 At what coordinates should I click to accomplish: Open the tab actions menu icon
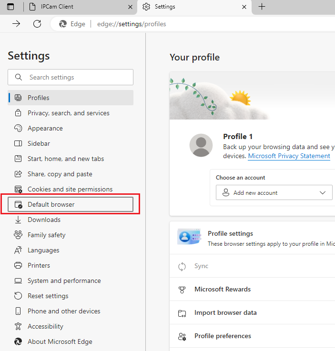(x=10, y=7)
